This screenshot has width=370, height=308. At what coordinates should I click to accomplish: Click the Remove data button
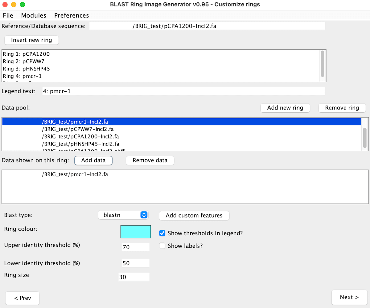click(150, 160)
